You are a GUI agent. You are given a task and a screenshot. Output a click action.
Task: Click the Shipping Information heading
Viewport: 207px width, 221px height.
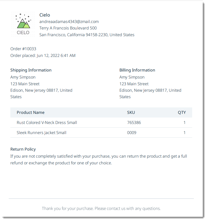pos(31,70)
